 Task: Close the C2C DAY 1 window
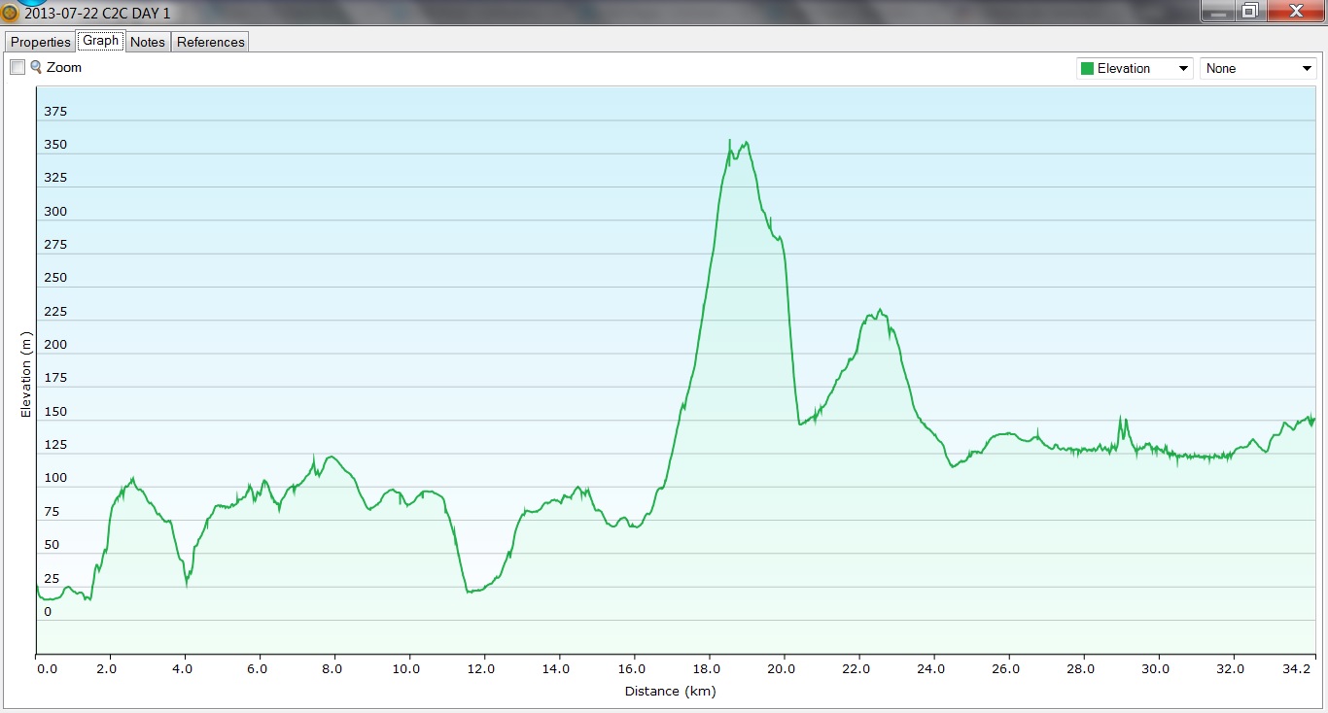click(1294, 11)
